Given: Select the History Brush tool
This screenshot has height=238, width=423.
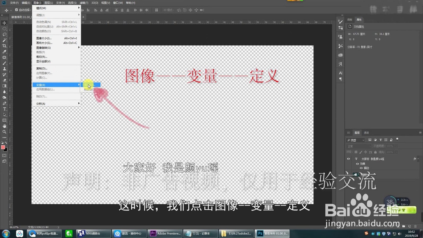Looking at the screenshot, I should click(4, 74).
